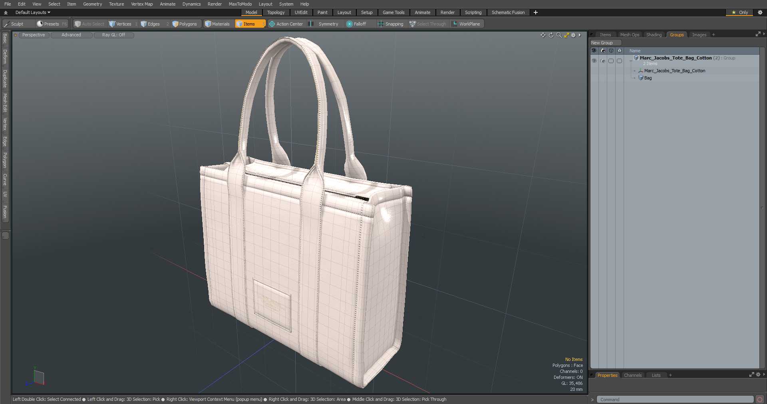The image size is (767, 404).
Task: Click the record button beside Command field
Action: click(x=760, y=399)
